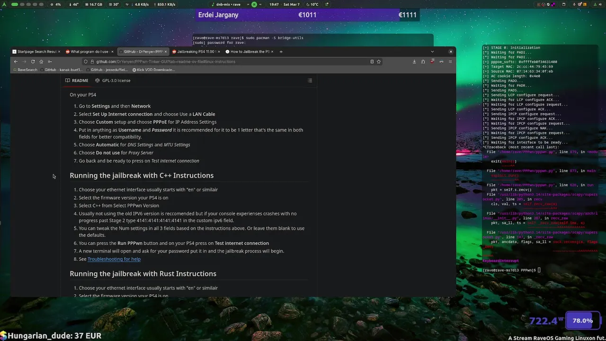Click the workspace switcher pills in top panel
Image resolution: width=606 pixels, height=341 pixels.
[27, 4]
